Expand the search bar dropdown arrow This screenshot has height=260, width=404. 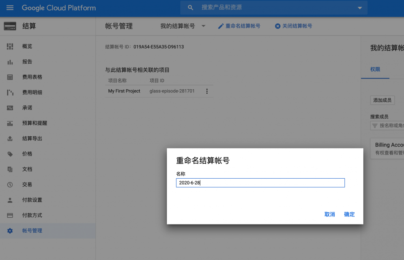(360, 8)
